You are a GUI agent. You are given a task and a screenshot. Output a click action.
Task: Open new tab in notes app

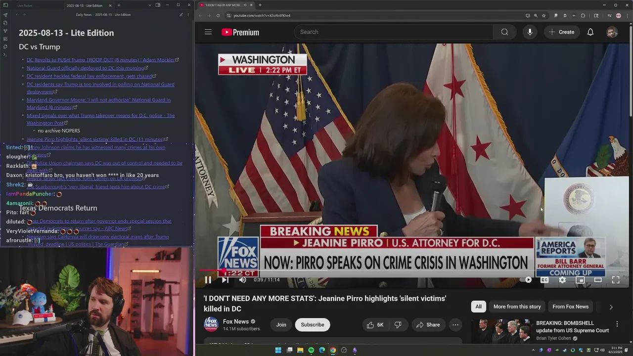click(x=119, y=5)
